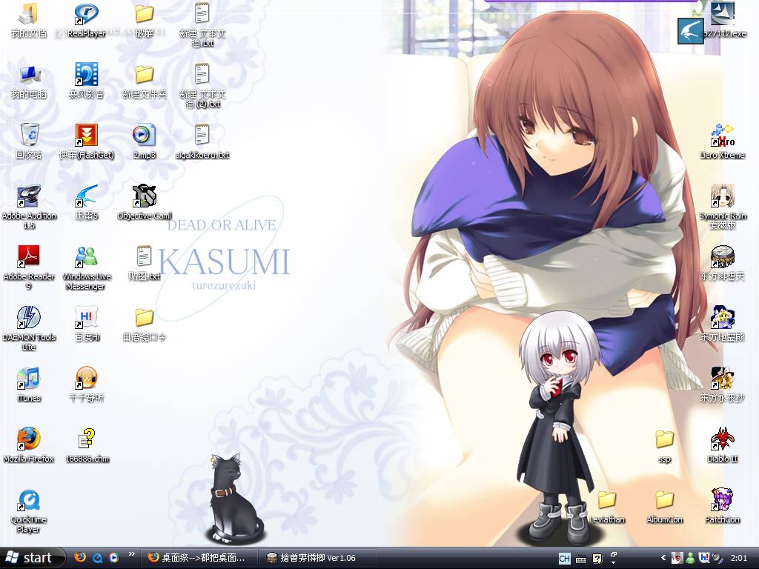Select the 2.mp3 file icon
Image resolution: width=759 pixels, height=569 pixels.
(145, 142)
